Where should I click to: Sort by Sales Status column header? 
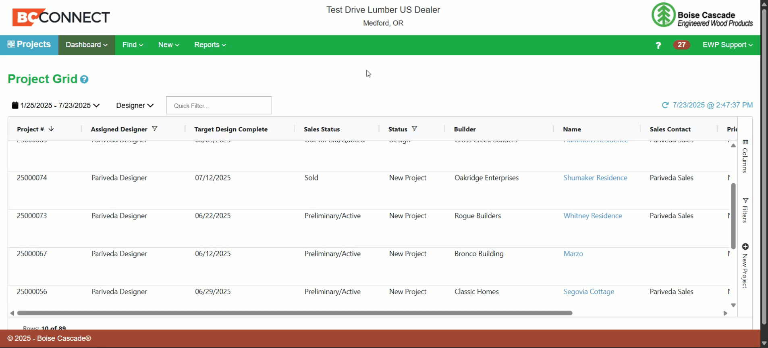(322, 129)
